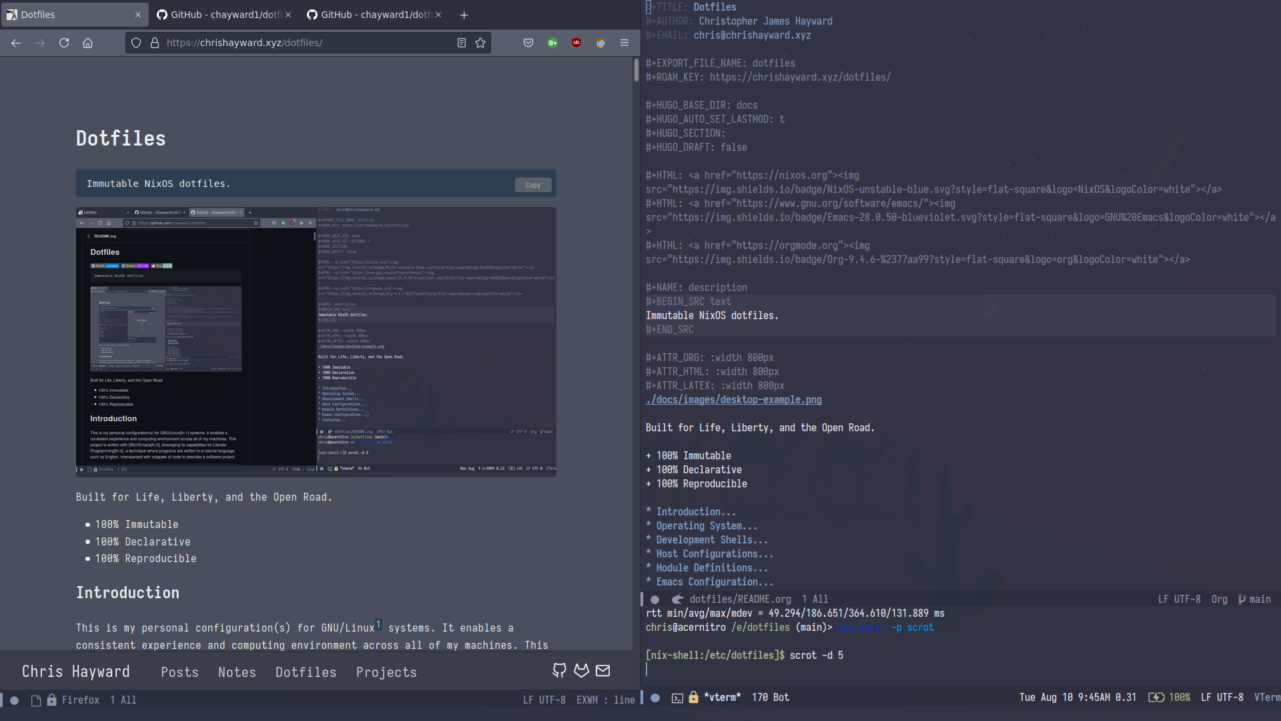The height and width of the screenshot is (721, 1281).
Task: Toggle the Firefox reader view icon
Action: point(462,42)
